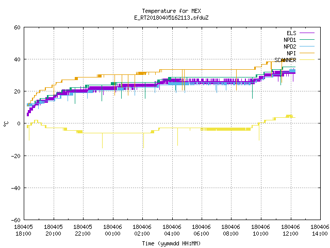
Task: Click the y-axis label -60
Action: click(x=15, y=220)
